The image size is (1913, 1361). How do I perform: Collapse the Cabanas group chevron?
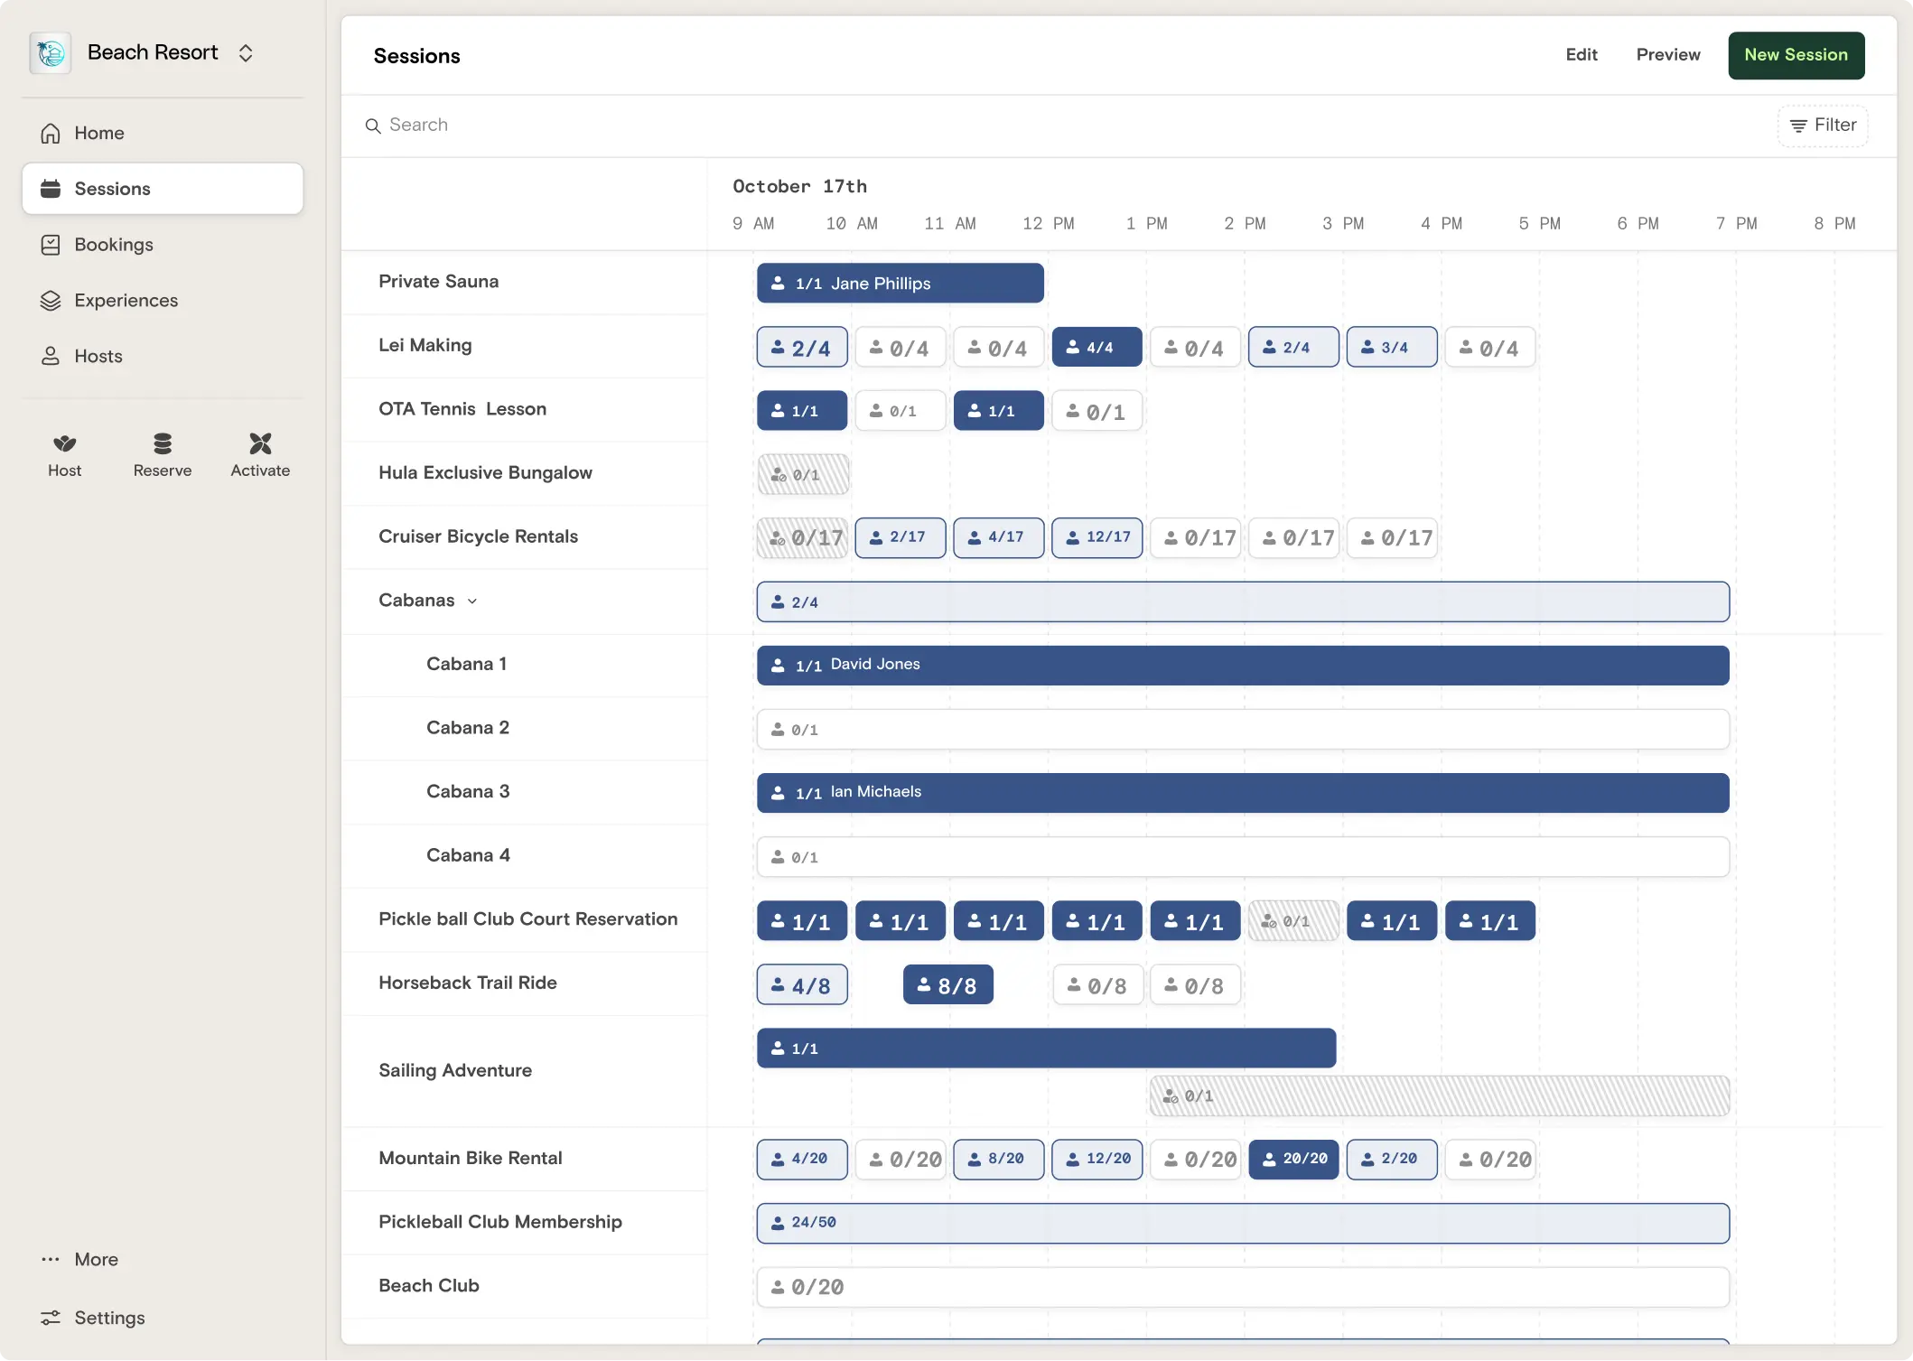tap(472, 601)
